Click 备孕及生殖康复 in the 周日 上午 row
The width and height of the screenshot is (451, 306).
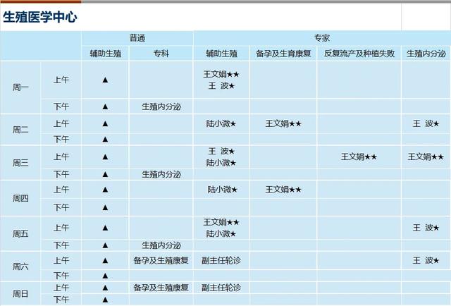pyautogui.click(x=161, y=288)
